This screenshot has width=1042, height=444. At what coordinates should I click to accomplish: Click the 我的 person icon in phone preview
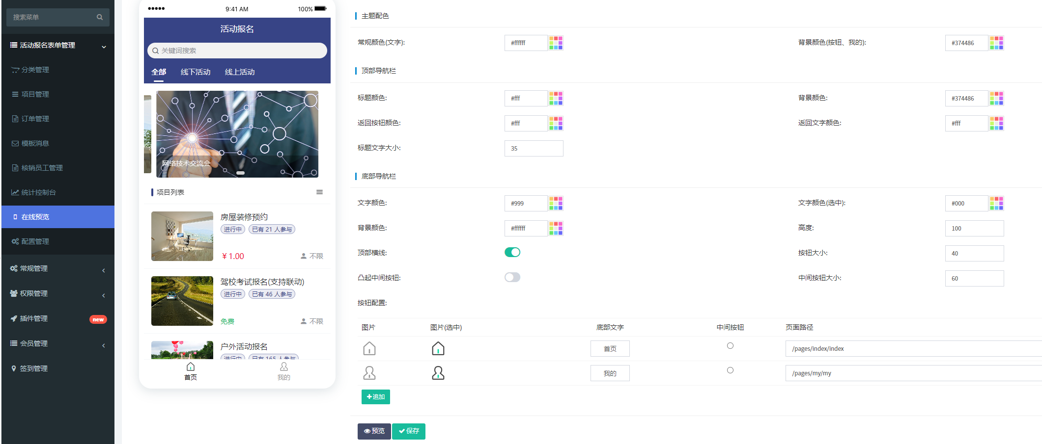284,367
